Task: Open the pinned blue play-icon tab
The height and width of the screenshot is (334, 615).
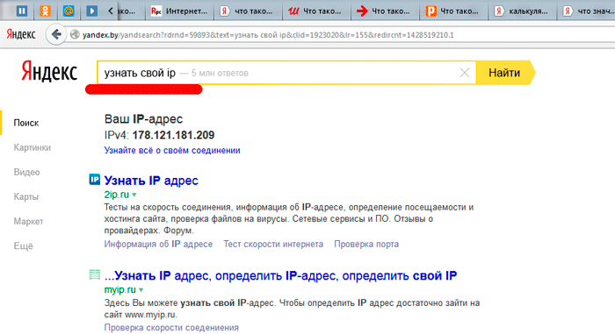Action: [x=92, y=11]
